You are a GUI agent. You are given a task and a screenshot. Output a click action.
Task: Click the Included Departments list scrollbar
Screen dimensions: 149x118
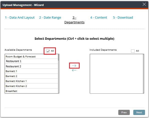143,74
